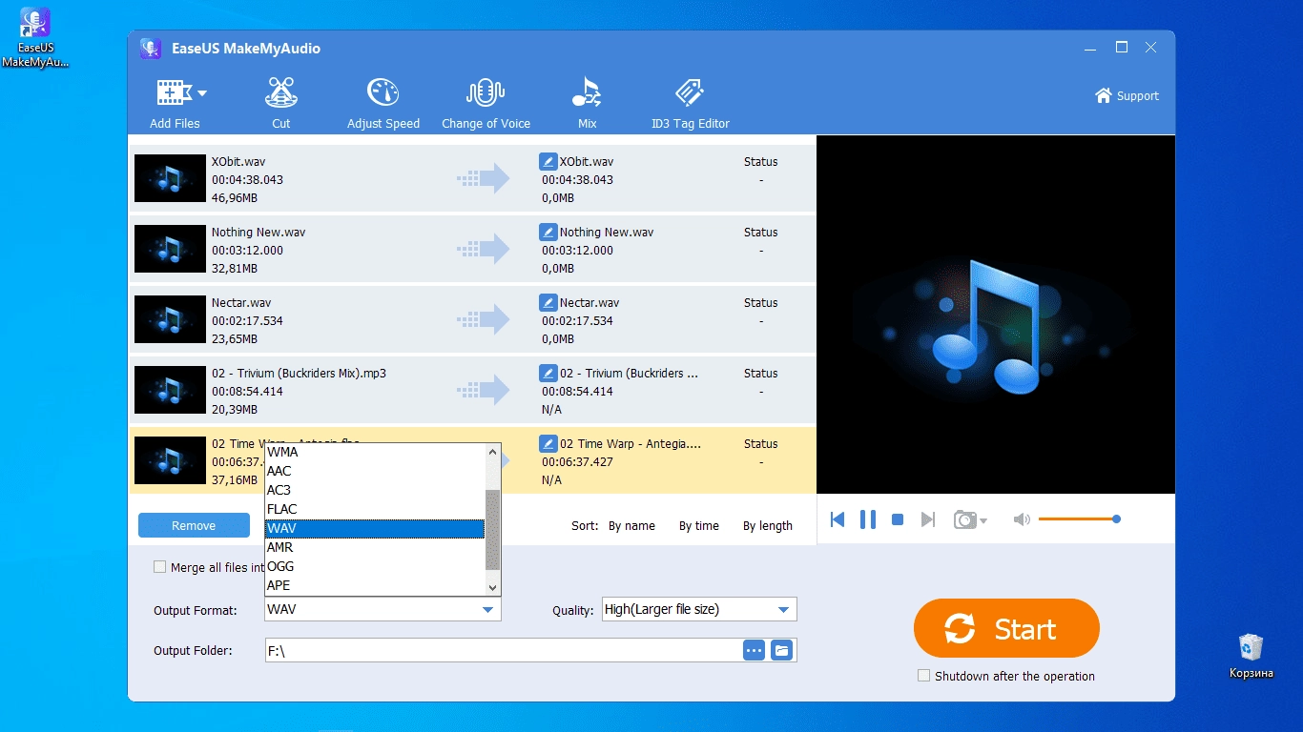Open the Support link

(1127, 95)
